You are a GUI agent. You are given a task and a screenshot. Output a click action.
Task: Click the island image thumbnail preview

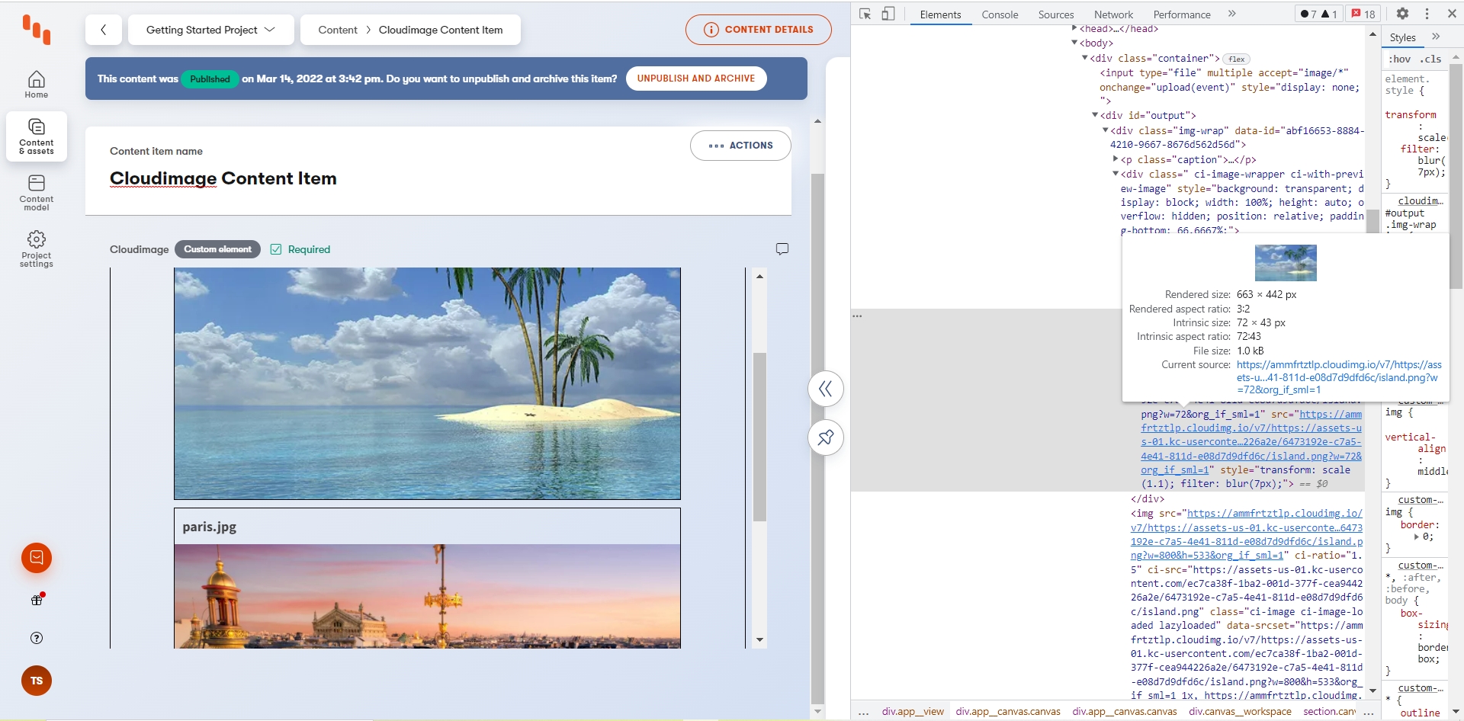(1286, 263)
